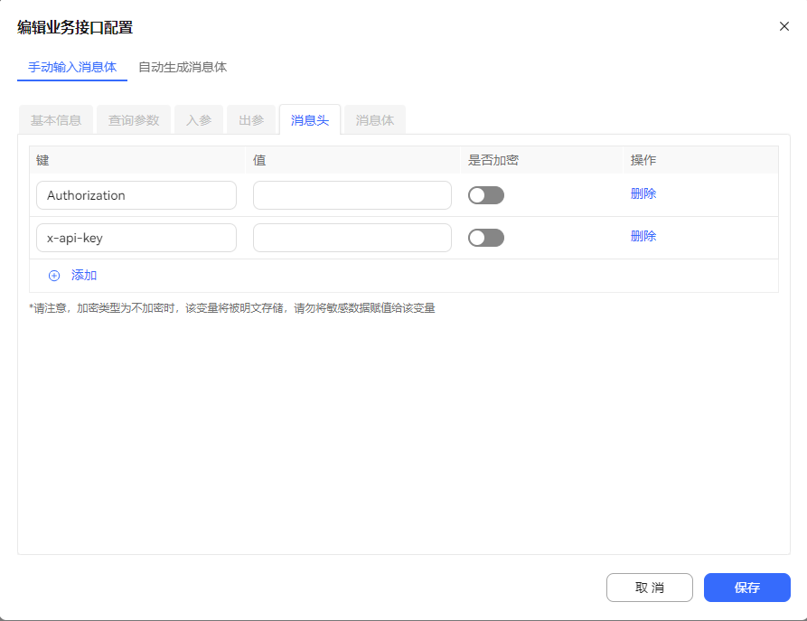Open the 基本信息 tab

(x=56, y=120)
